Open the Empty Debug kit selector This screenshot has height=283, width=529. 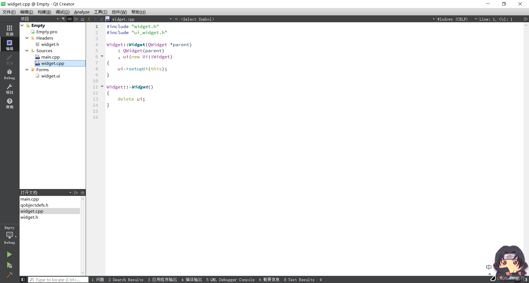[10, 235]
